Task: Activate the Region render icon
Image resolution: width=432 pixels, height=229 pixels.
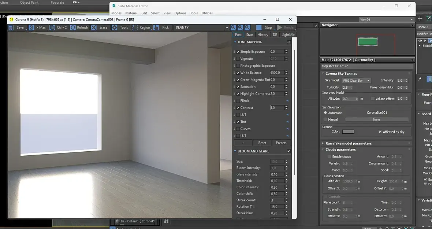Action: point(135,27)
